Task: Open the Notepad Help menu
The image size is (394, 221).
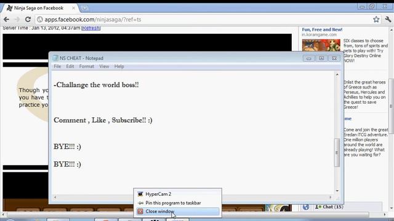Action: click(x=119, y=66)
